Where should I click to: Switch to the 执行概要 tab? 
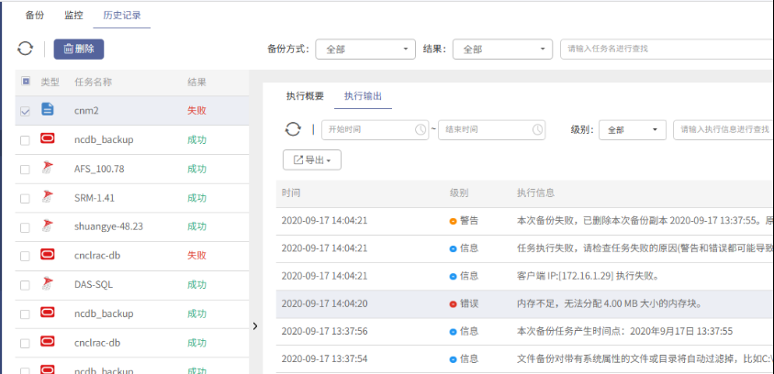[x=305, y=95]
